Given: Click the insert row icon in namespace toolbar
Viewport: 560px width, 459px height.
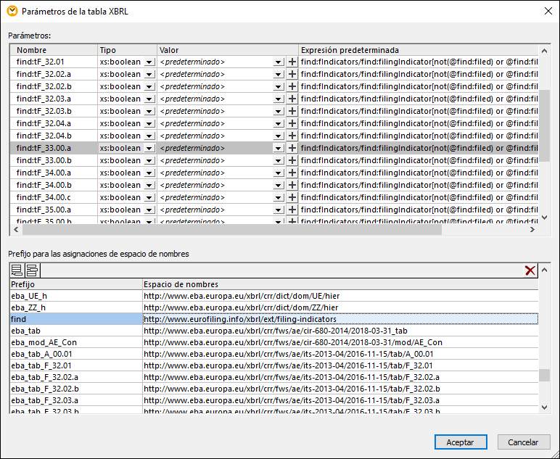Looking at the screenshot, I should [x=32, y=270].
